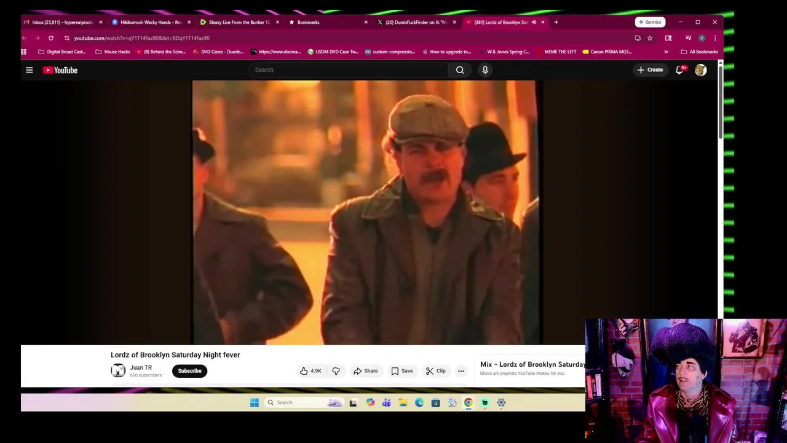This screenshot has height=443, width=787.
Task: Go to the YouTube home logo
Action: tap(60, 70)
